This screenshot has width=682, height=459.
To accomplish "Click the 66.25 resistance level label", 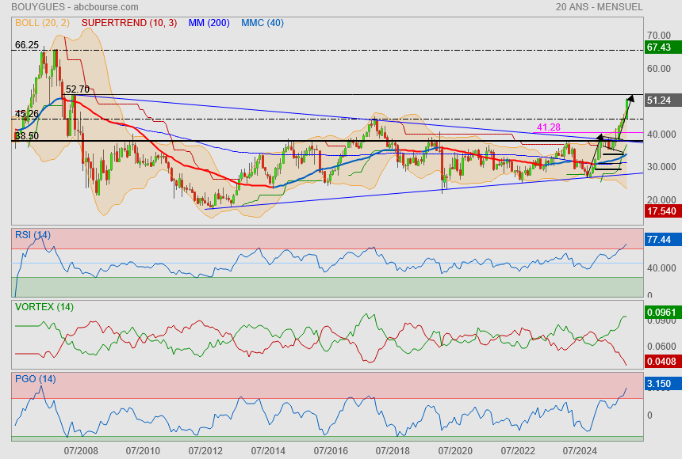I will pos(27,45).
